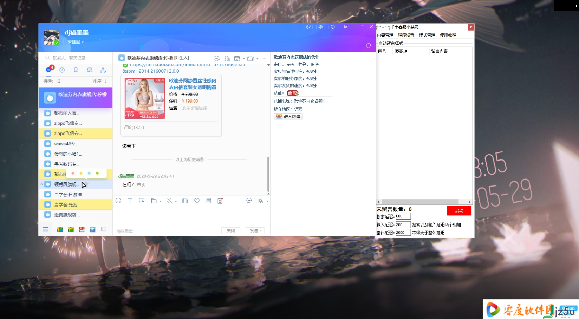Select conversation 当学会:日游神

(76, 194)
